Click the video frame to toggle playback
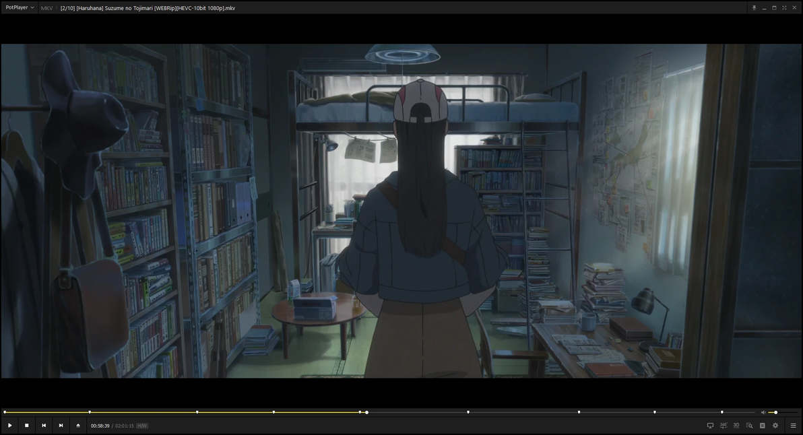Viewport: 803px width, 435px height. pyautogui.click(x=401, y=211)
